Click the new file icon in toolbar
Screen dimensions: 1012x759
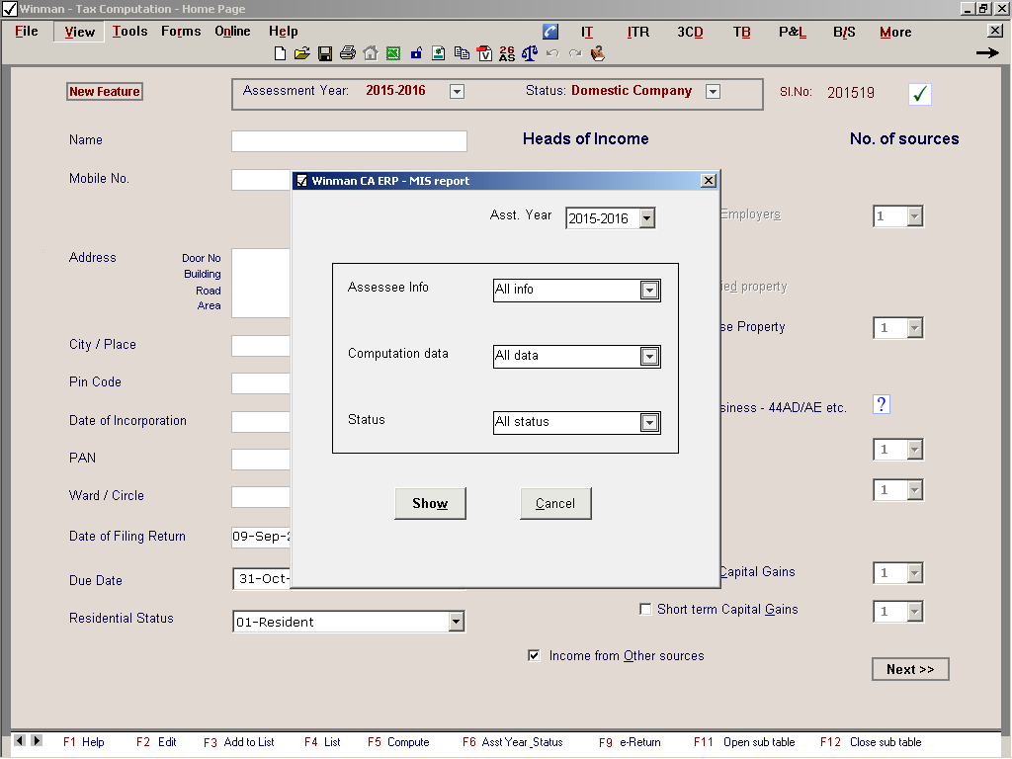[x=280, y=53]
